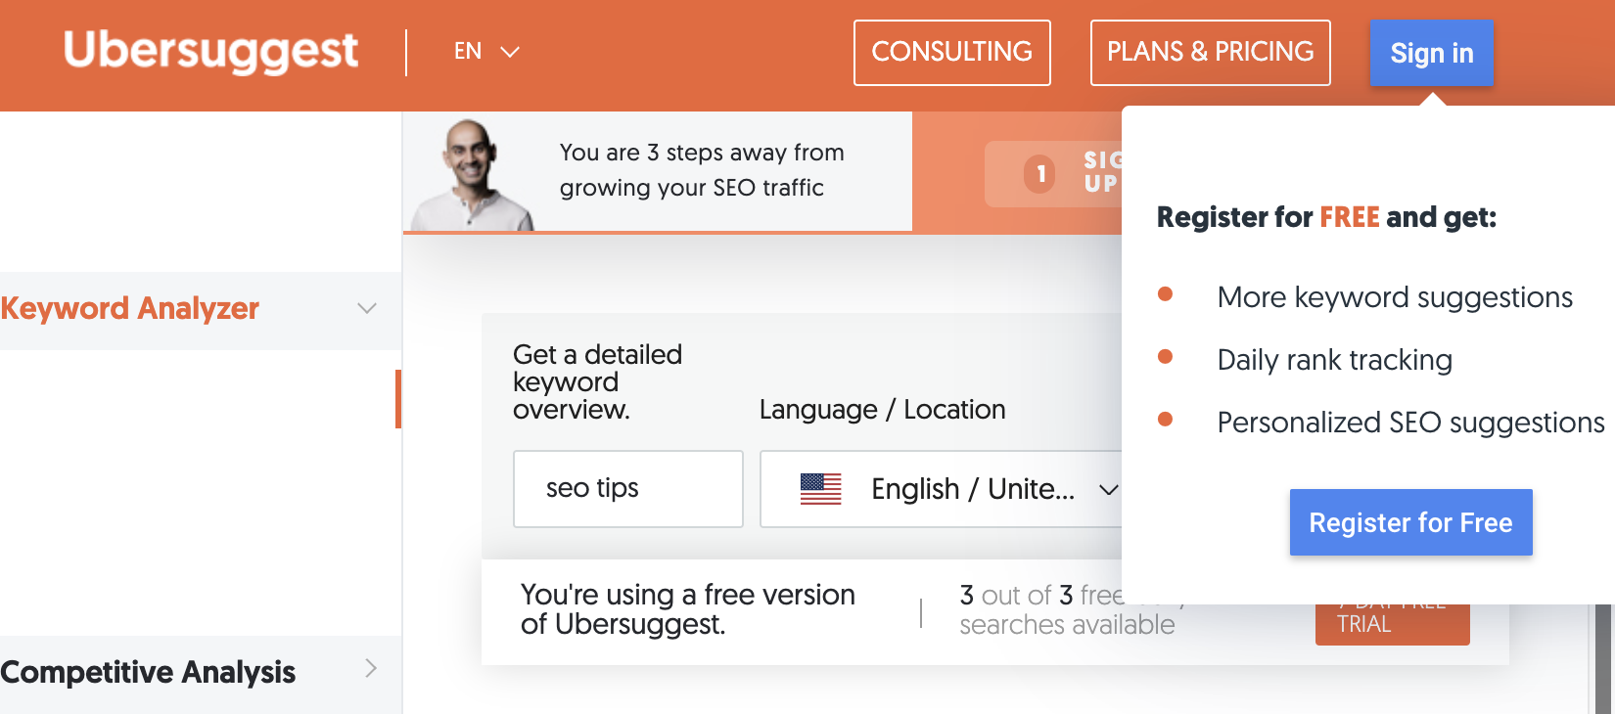This screenshot has width=1615, height=714.
Task: Open PLANS & PRICING page
Action: 1210,52
